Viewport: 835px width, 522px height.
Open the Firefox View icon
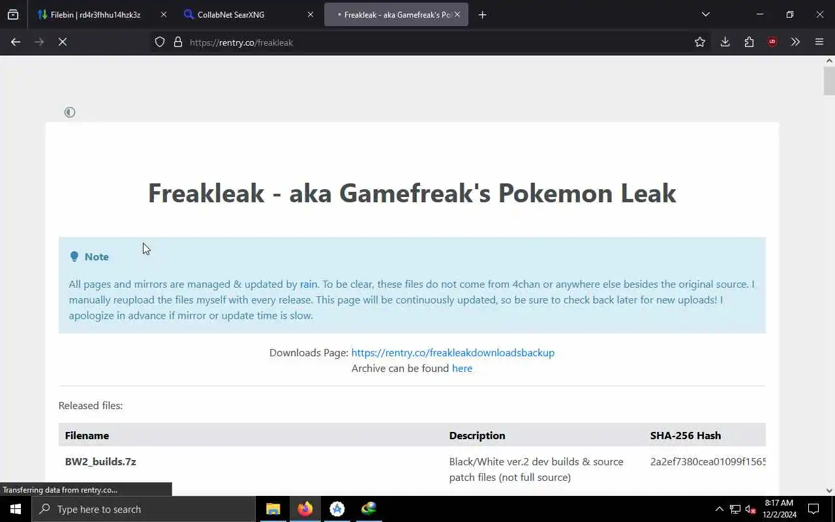13,14
